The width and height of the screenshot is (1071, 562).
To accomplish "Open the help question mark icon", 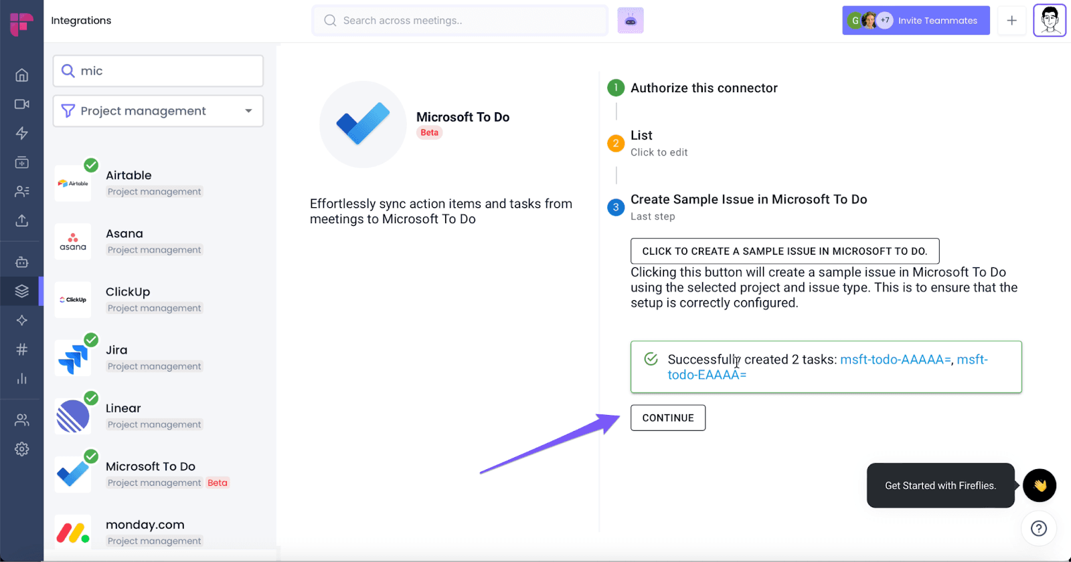I will [1039, 529].
